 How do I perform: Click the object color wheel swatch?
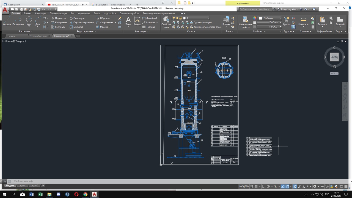click(x=255, y=18)
